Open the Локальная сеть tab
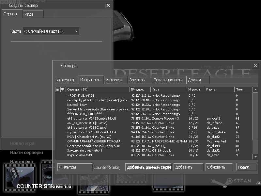This screenshot has width=261, height=196. (x=168, y=80)
